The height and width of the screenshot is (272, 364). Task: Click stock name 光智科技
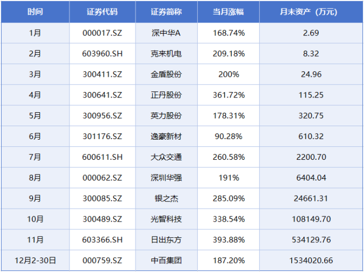tap(166, 219)
